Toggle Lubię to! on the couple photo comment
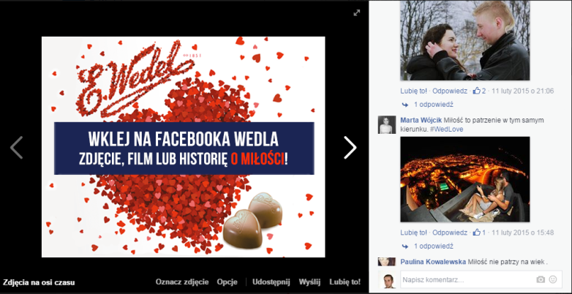 413,91
